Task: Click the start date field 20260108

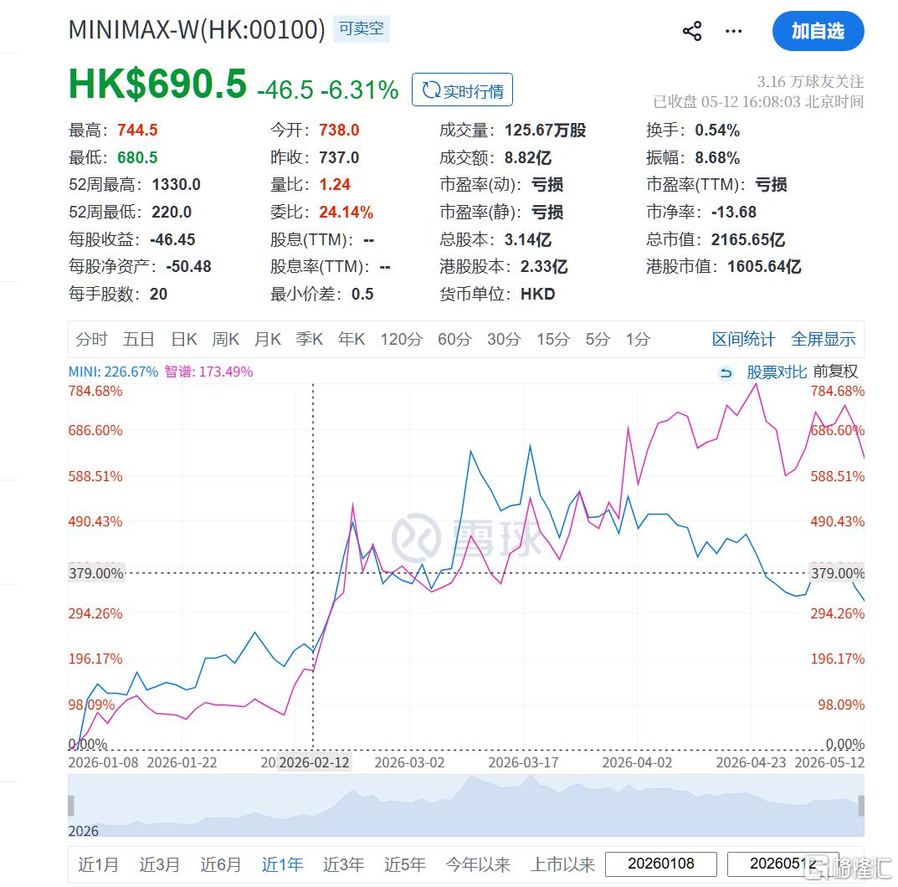Action: [x=661, y=864]
